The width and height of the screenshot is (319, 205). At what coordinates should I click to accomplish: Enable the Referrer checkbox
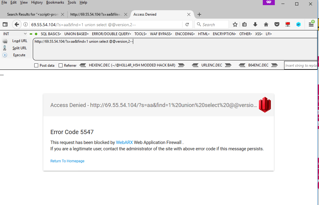60,66
